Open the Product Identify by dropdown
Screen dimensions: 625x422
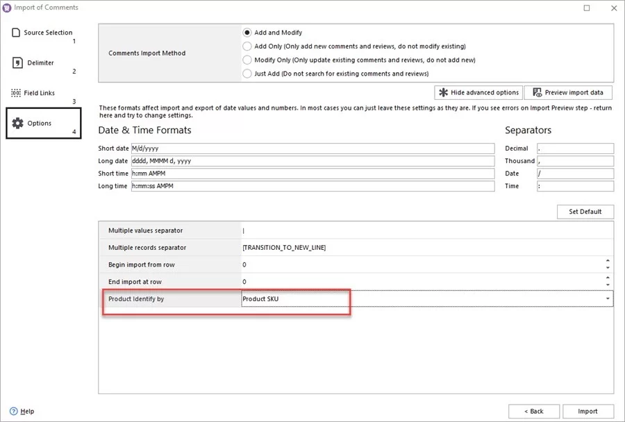click(x=608, y=298)
